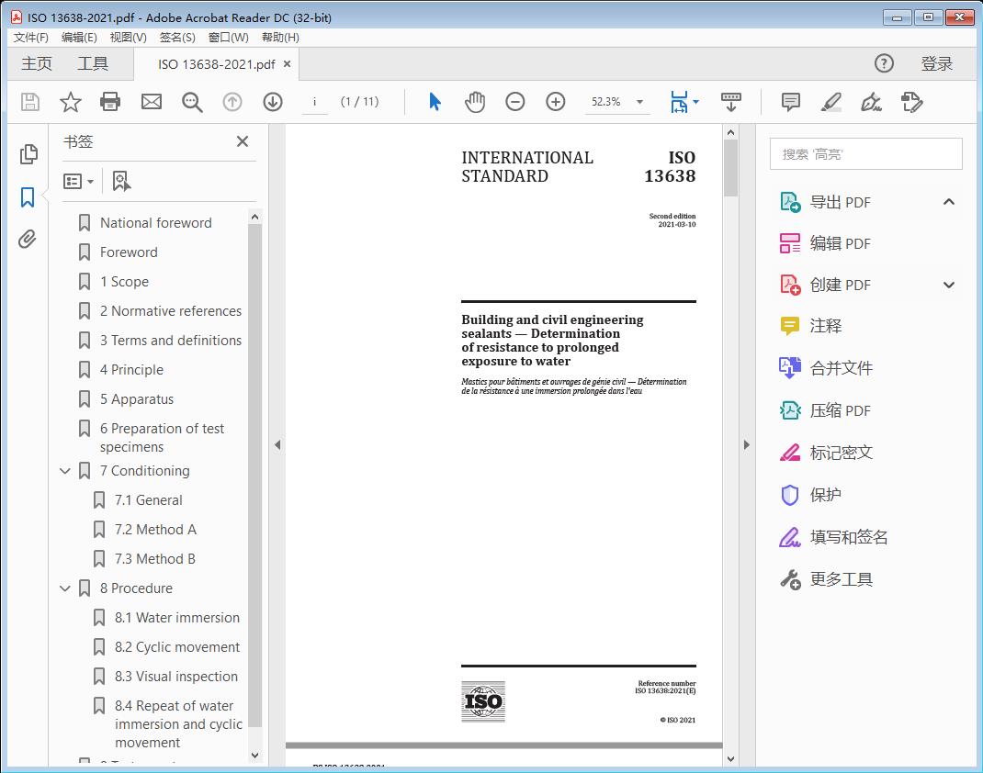The image size is (983, 773).
Task: Select the hand pan tool
Action: (x=475, y=102)
